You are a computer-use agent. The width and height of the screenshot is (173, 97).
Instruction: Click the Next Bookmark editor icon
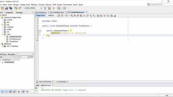pyautogui.click(x=91, y=16)
